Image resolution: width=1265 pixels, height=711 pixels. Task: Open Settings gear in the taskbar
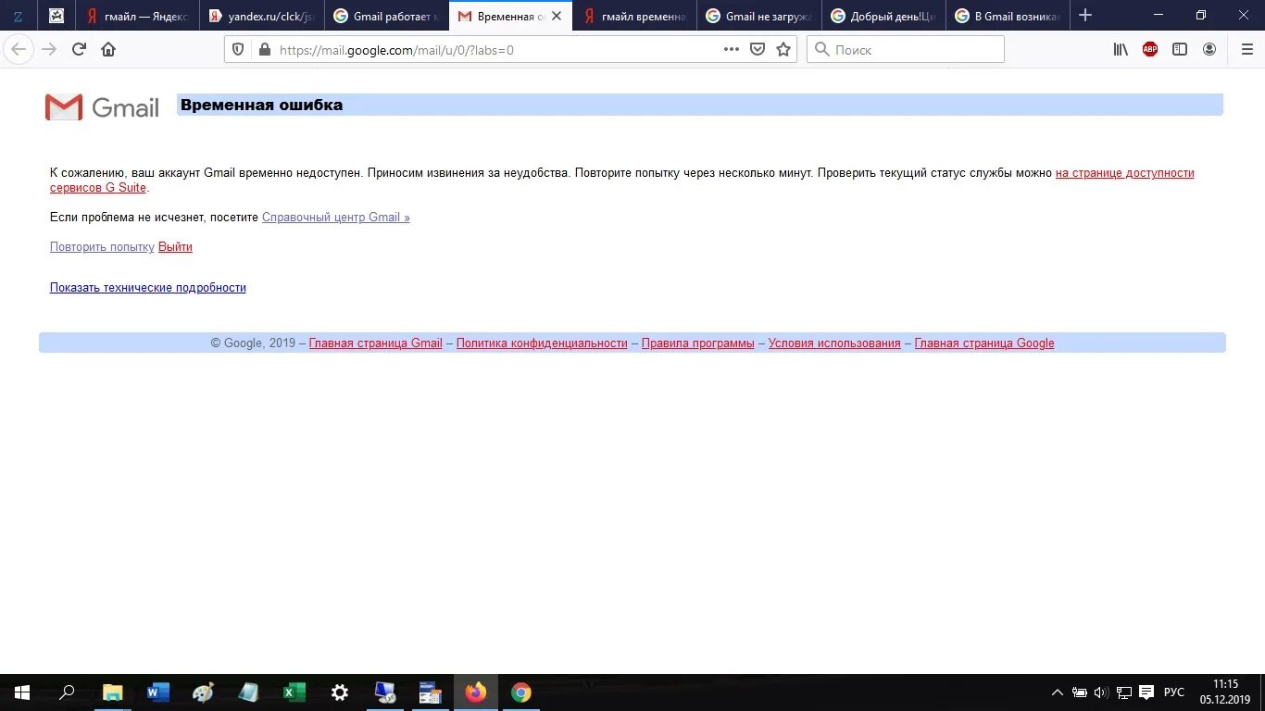point(340,692)
